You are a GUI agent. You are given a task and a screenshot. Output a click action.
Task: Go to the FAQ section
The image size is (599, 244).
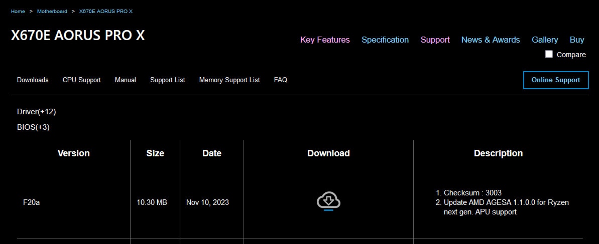[281, 80]
